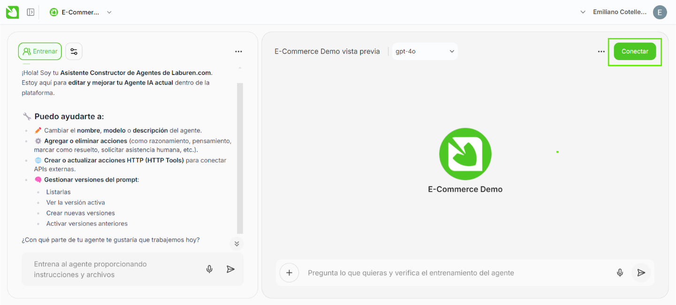Open the training panel three-dots menu
Viewport: 676px width, 305px height.
point(238,52)
